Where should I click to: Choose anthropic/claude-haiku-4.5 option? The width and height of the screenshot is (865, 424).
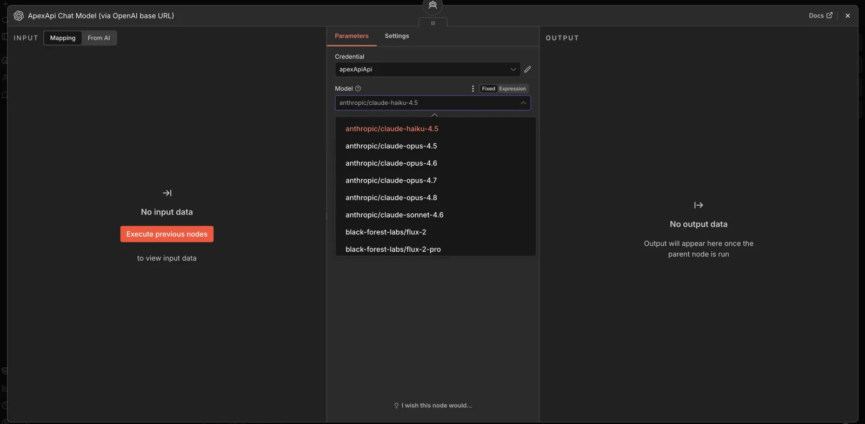(435, 129)
